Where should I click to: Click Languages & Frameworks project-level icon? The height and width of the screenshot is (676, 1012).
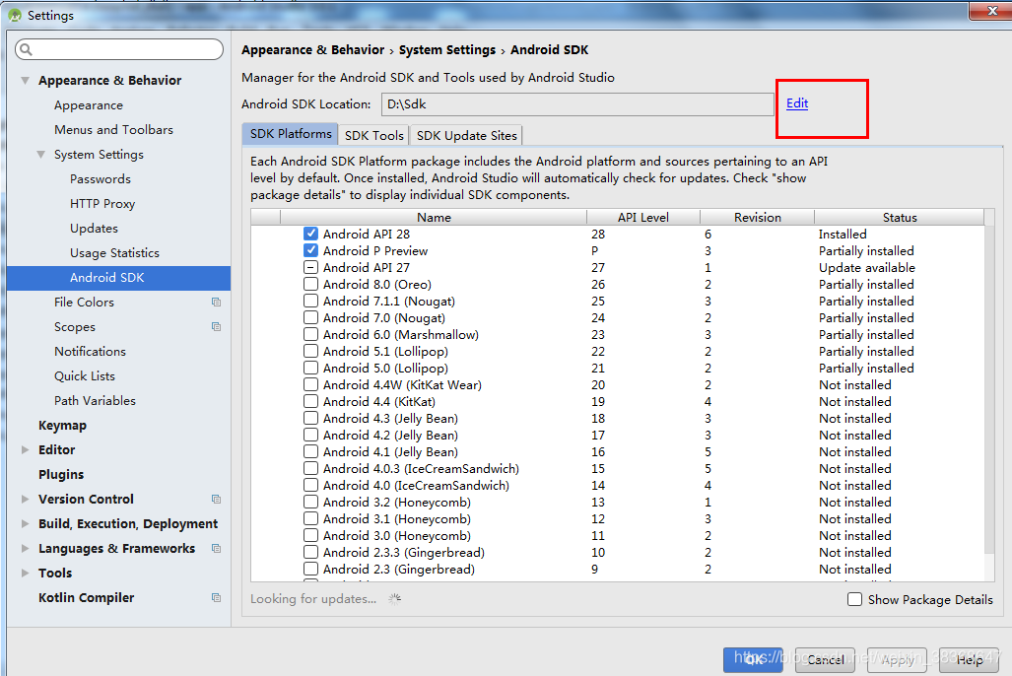click(216, 548)
